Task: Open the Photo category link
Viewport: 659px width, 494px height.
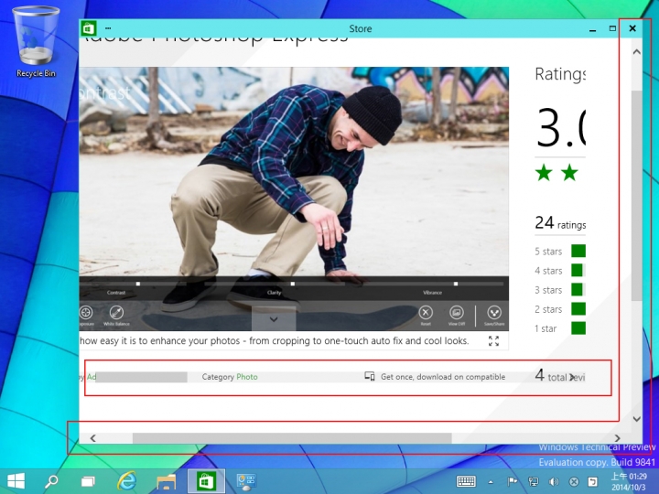Action: tap(247, 377)
